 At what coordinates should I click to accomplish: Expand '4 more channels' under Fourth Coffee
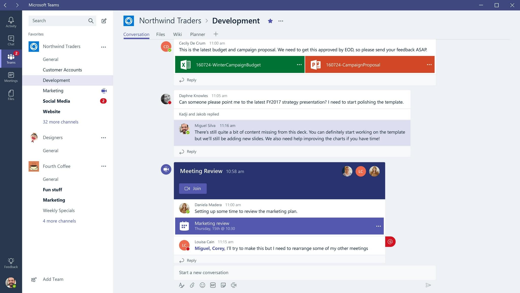(59, 220)
